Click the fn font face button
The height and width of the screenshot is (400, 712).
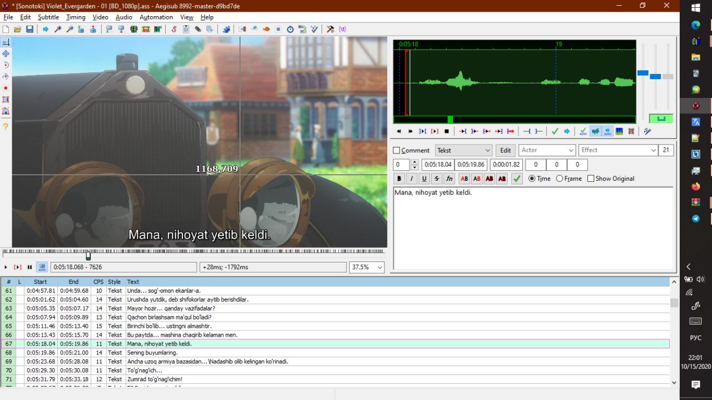click(x=449, y=179)
